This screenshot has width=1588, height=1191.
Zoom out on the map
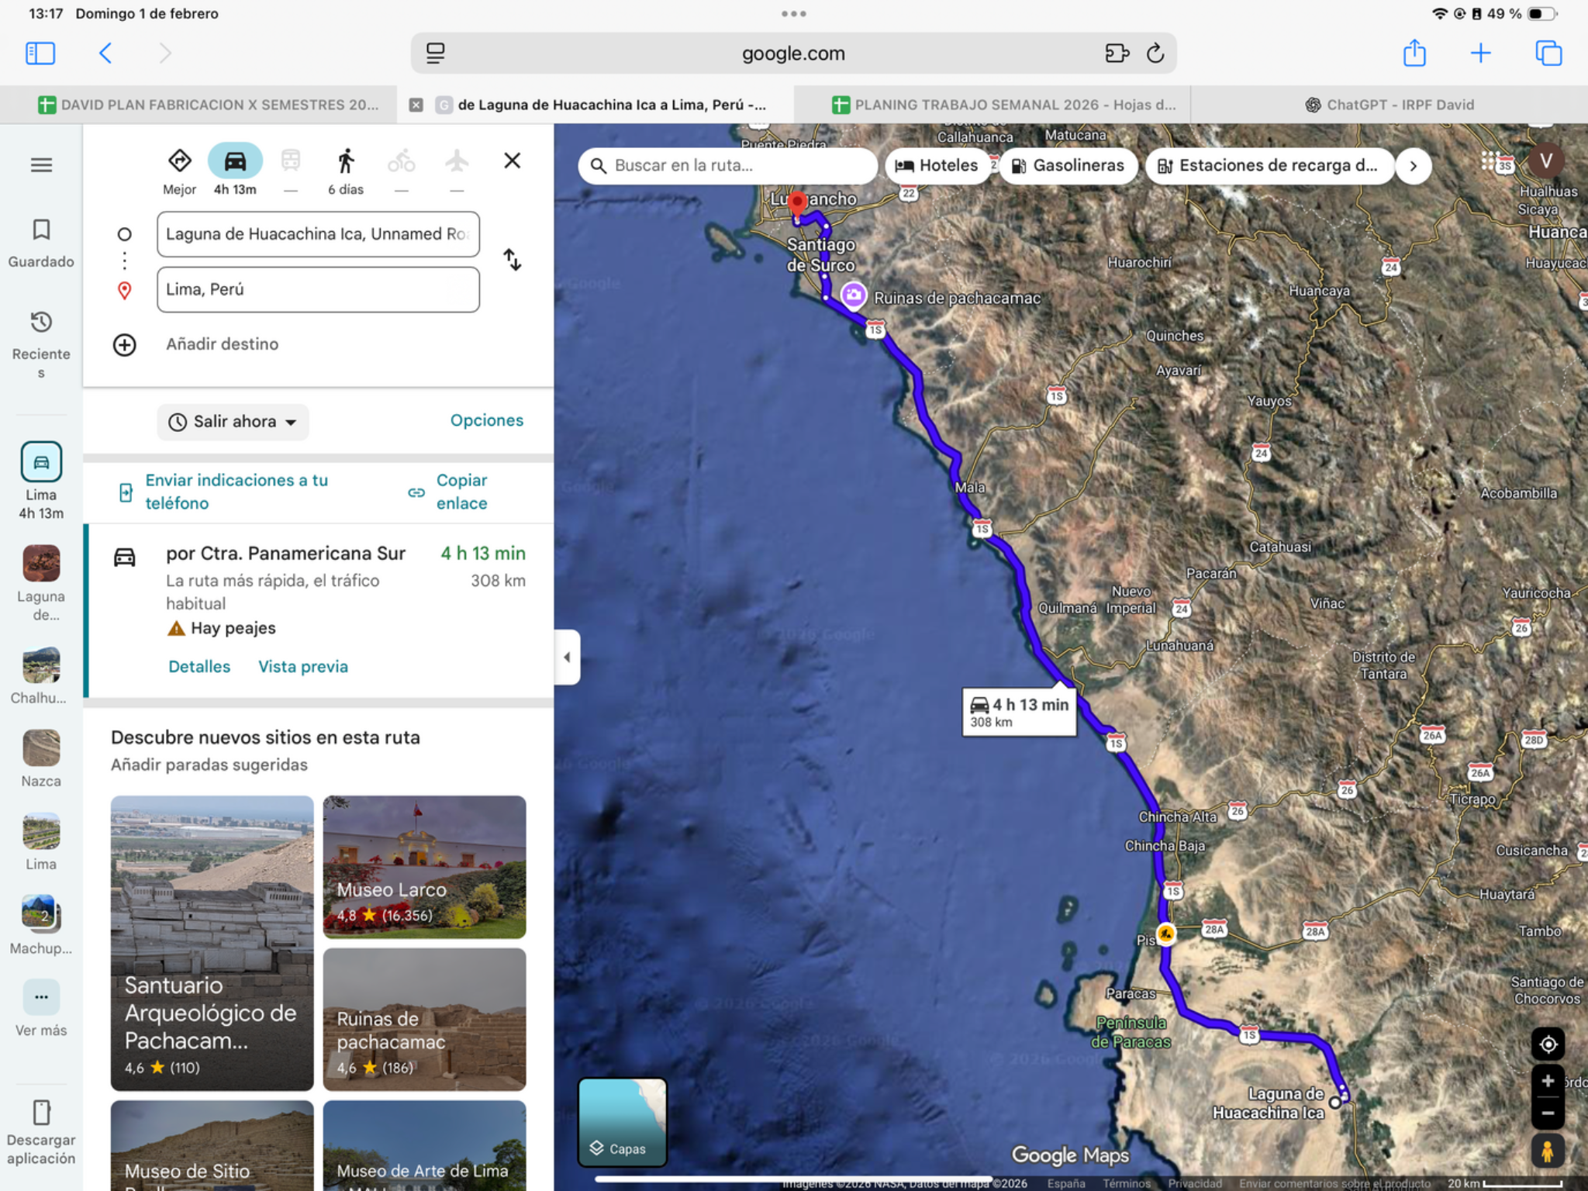pyautogui.click(x=1548, y=1113)
